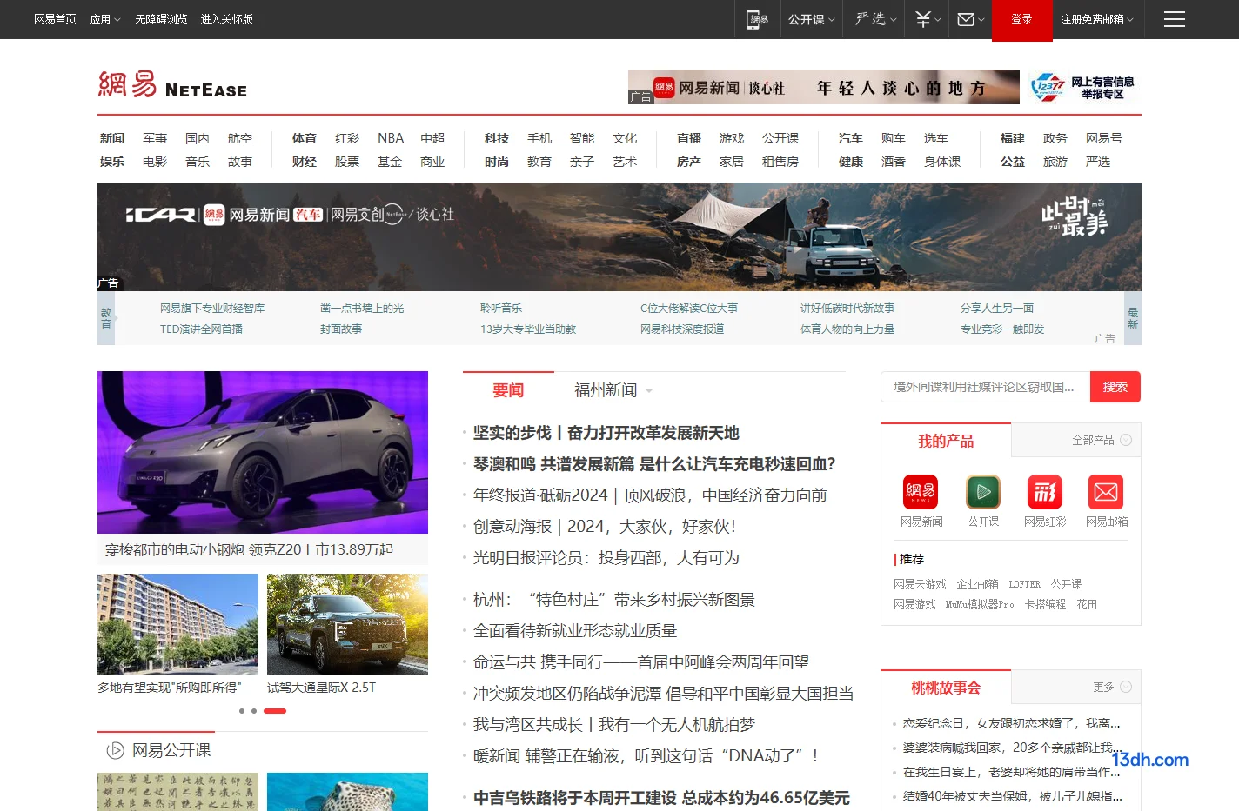Screen dimensions: 1239x811
Task: Open TED演讲全网首播 link
Action: pos(201,329)
